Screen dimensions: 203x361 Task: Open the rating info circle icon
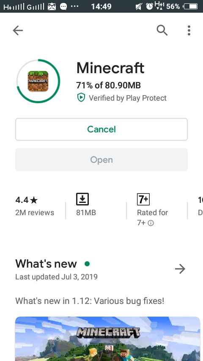(151, 223)
